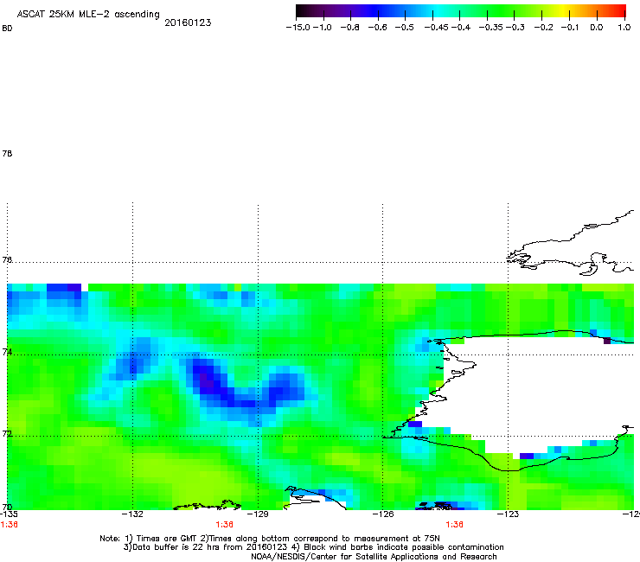The width and height of the screenshot is (640, 562).
Task: Select the latitude label 76
Action: (x=7, y=259)
